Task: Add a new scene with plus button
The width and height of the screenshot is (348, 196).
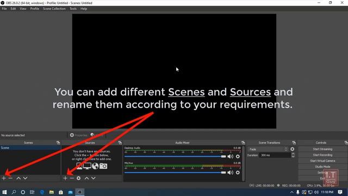Action: pos(4,178)
